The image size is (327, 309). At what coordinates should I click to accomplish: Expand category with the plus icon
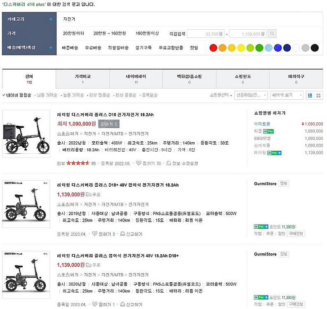[51, 19]
